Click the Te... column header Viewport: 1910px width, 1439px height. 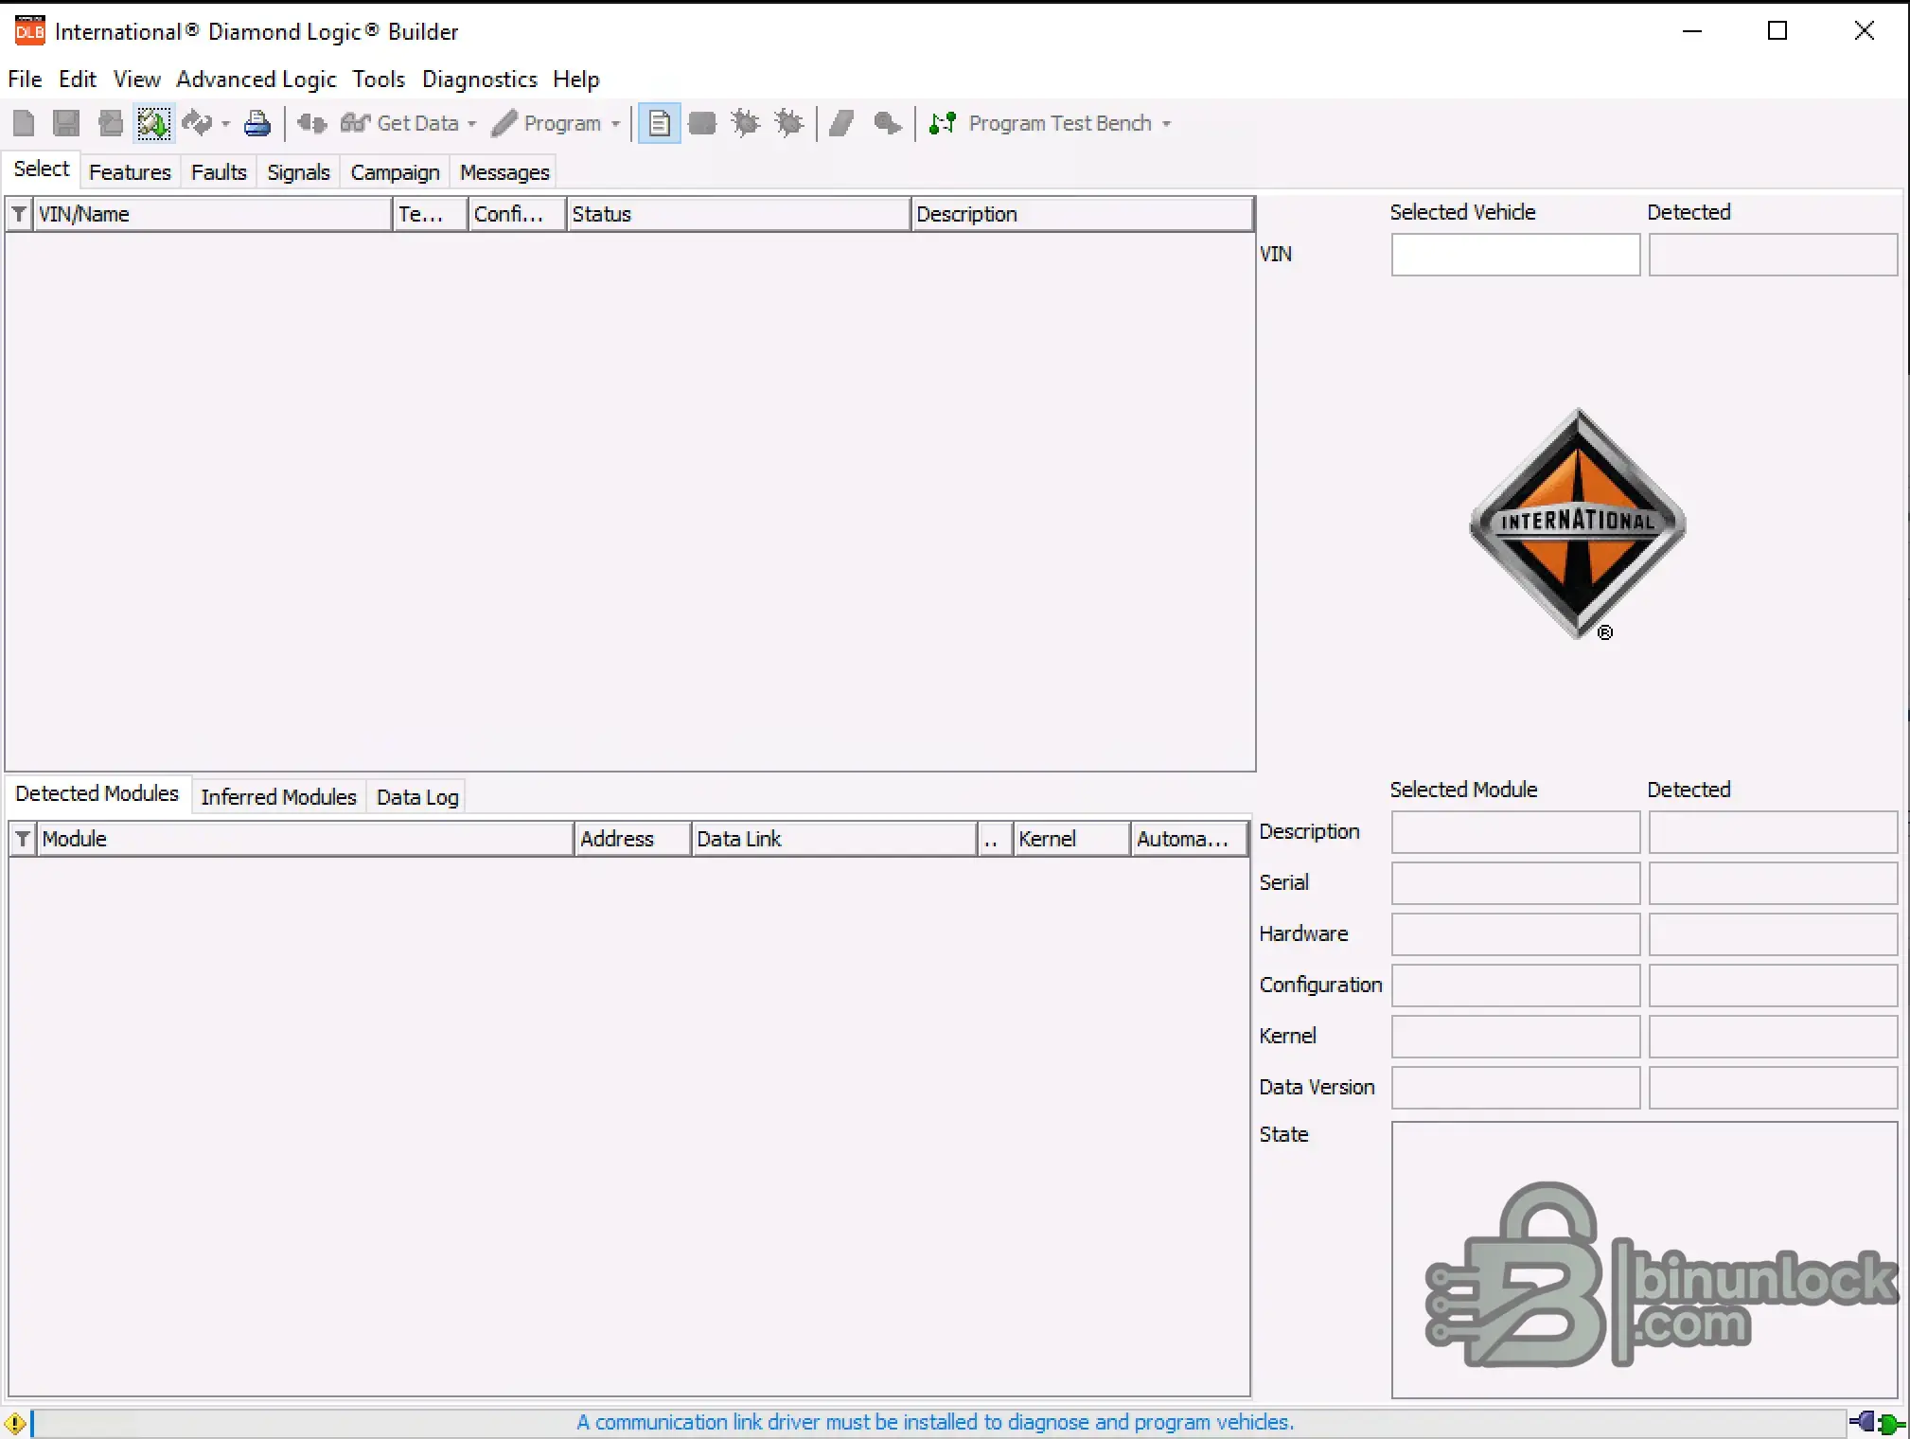click(x=431, y=214)
